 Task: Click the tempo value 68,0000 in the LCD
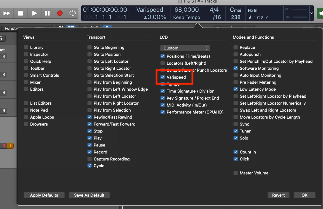[186, 10]
